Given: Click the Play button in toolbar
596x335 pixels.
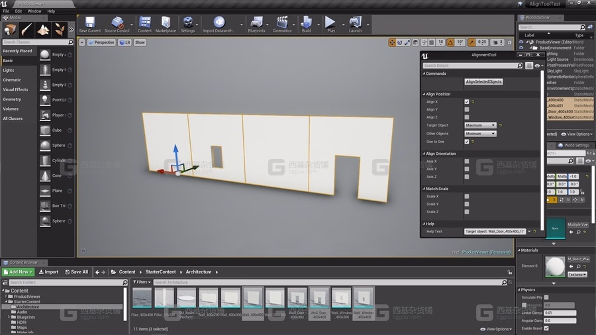Looking at the screenshot, I should click(330, 24).
